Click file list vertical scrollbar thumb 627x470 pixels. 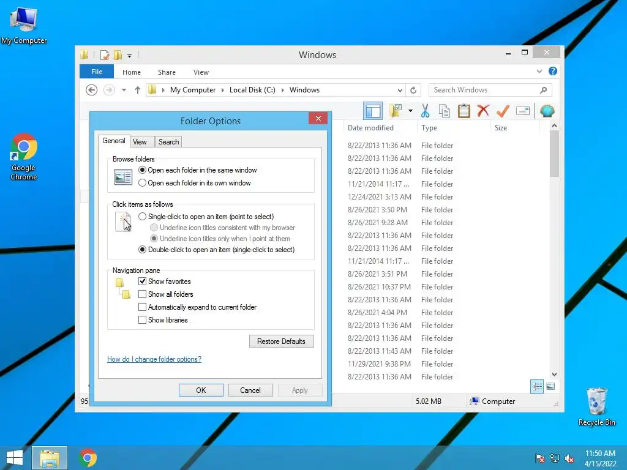click(x=554, y=154)
